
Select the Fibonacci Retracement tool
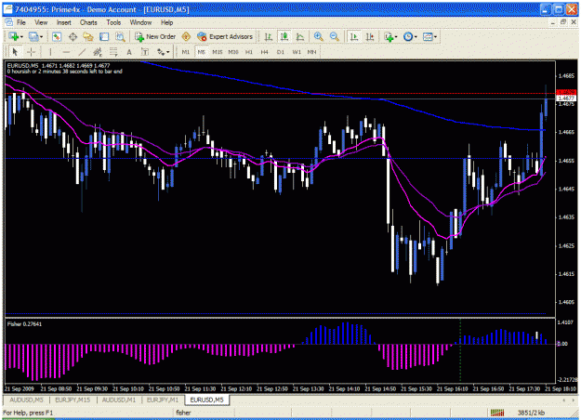[113, 52]
